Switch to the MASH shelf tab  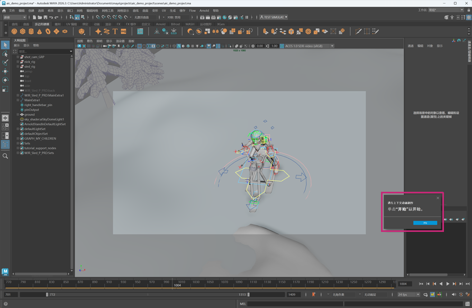pyautogui.click(x=189, y=24)
